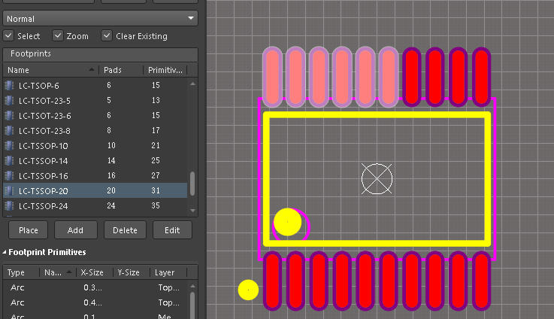Sort primitives by X-Size column
This screenshot has height=319, width=554.
click(x=95, y=272)
